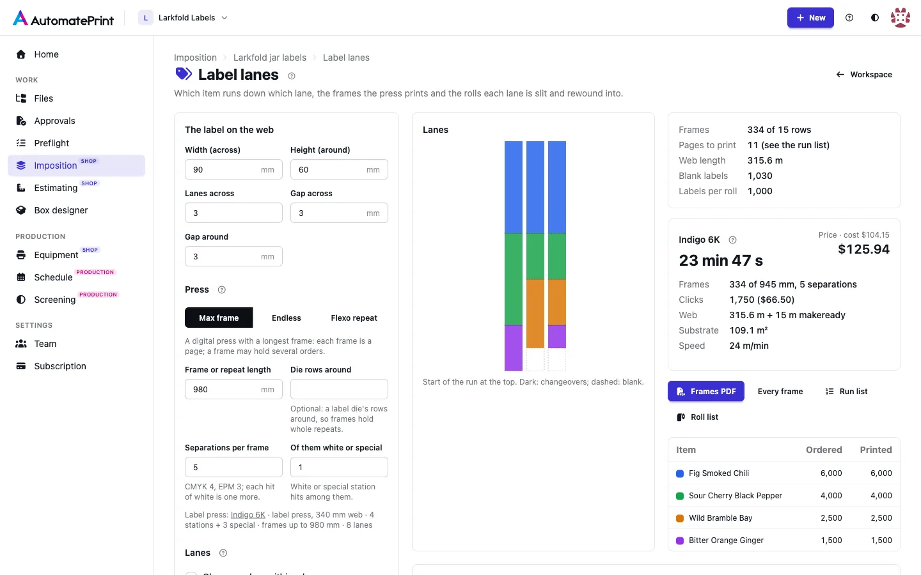This screenshot has width=921, height=575.
Task: Click the Every frame button
Action: pyautogui.click(x=780, y=392)
